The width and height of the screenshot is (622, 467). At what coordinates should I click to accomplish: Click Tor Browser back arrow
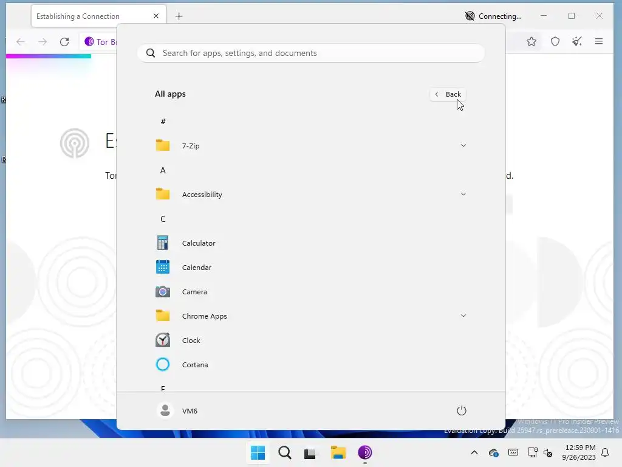[21, 42]
